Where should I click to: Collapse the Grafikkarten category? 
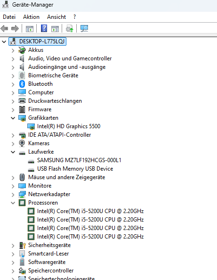click(x=13, y=118)
